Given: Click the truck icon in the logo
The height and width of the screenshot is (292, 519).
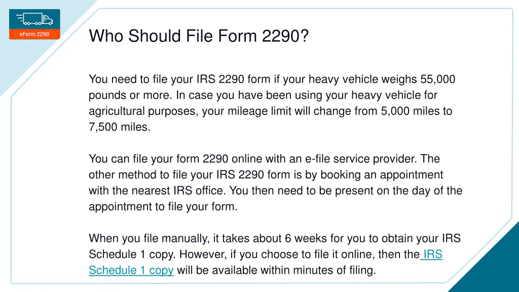Looking at the screenshot, I should tap(34, 19).
